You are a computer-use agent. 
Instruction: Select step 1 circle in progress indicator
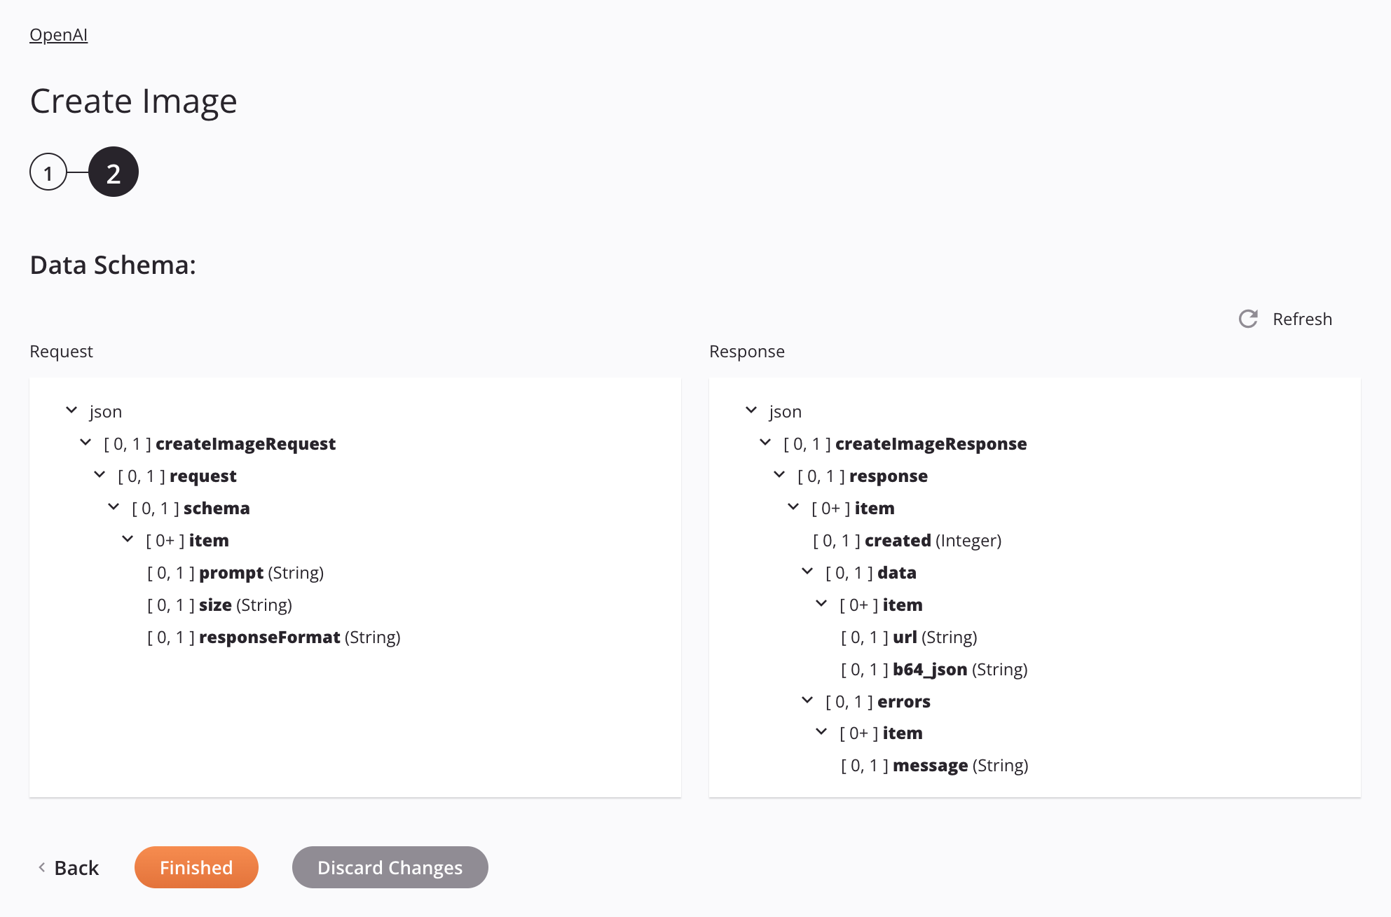tap(47, 171)
